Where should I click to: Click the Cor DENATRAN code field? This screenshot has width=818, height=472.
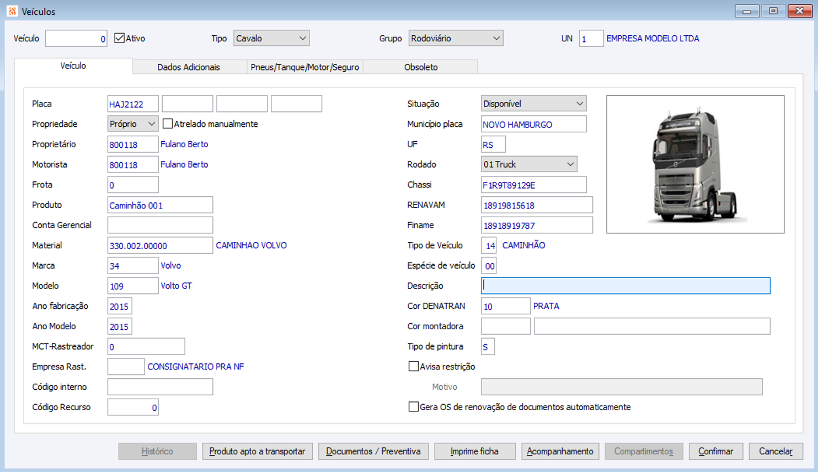coord(506,306)
